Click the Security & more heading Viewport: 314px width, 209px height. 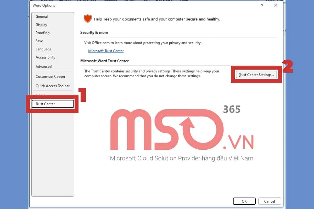tap(94, 33)
